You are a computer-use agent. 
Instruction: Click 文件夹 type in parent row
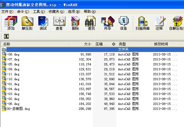pyautogui.click(x=123, y=49)
